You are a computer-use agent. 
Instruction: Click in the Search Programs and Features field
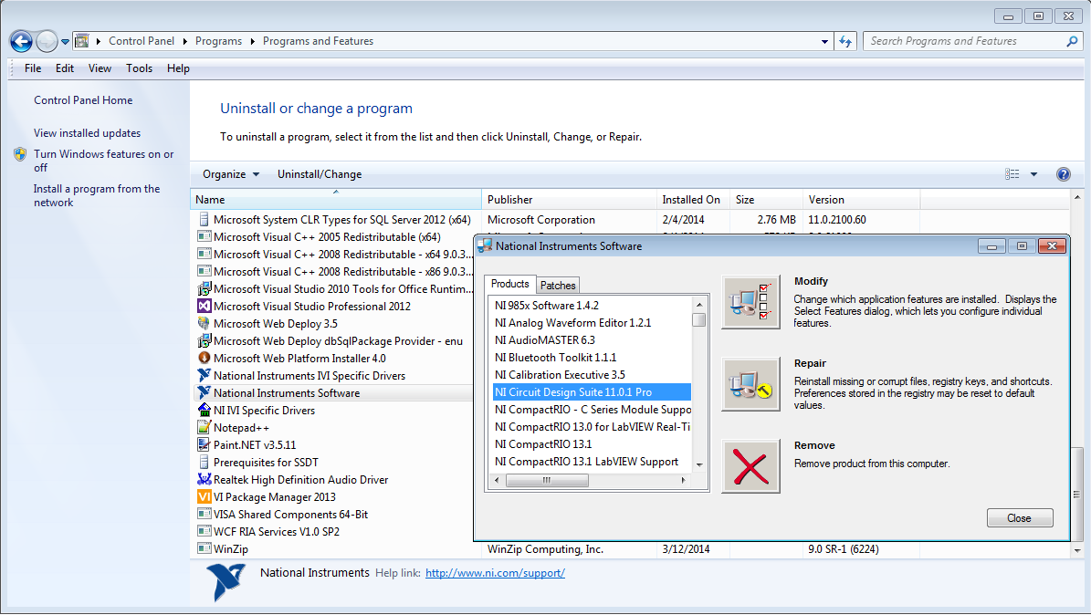pos(964,42)
